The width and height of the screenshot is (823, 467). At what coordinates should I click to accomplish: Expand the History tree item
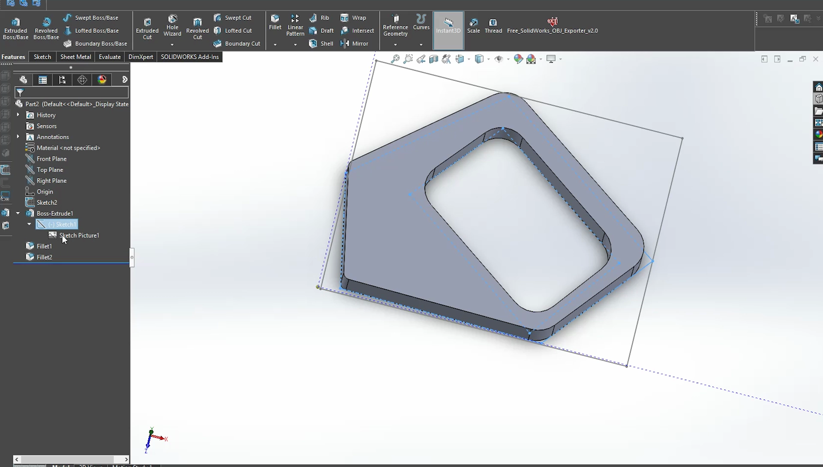[x=18, y=115]
